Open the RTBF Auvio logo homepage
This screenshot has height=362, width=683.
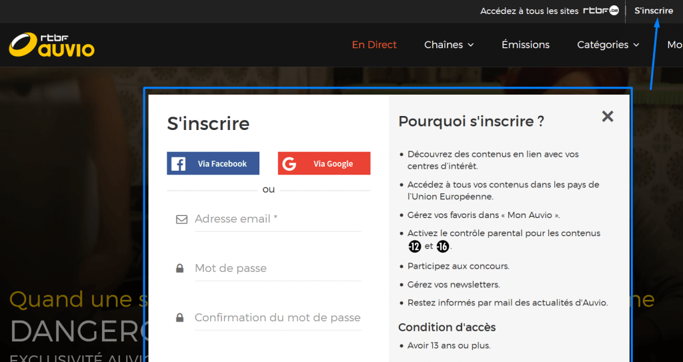click(x=51, y=45)
